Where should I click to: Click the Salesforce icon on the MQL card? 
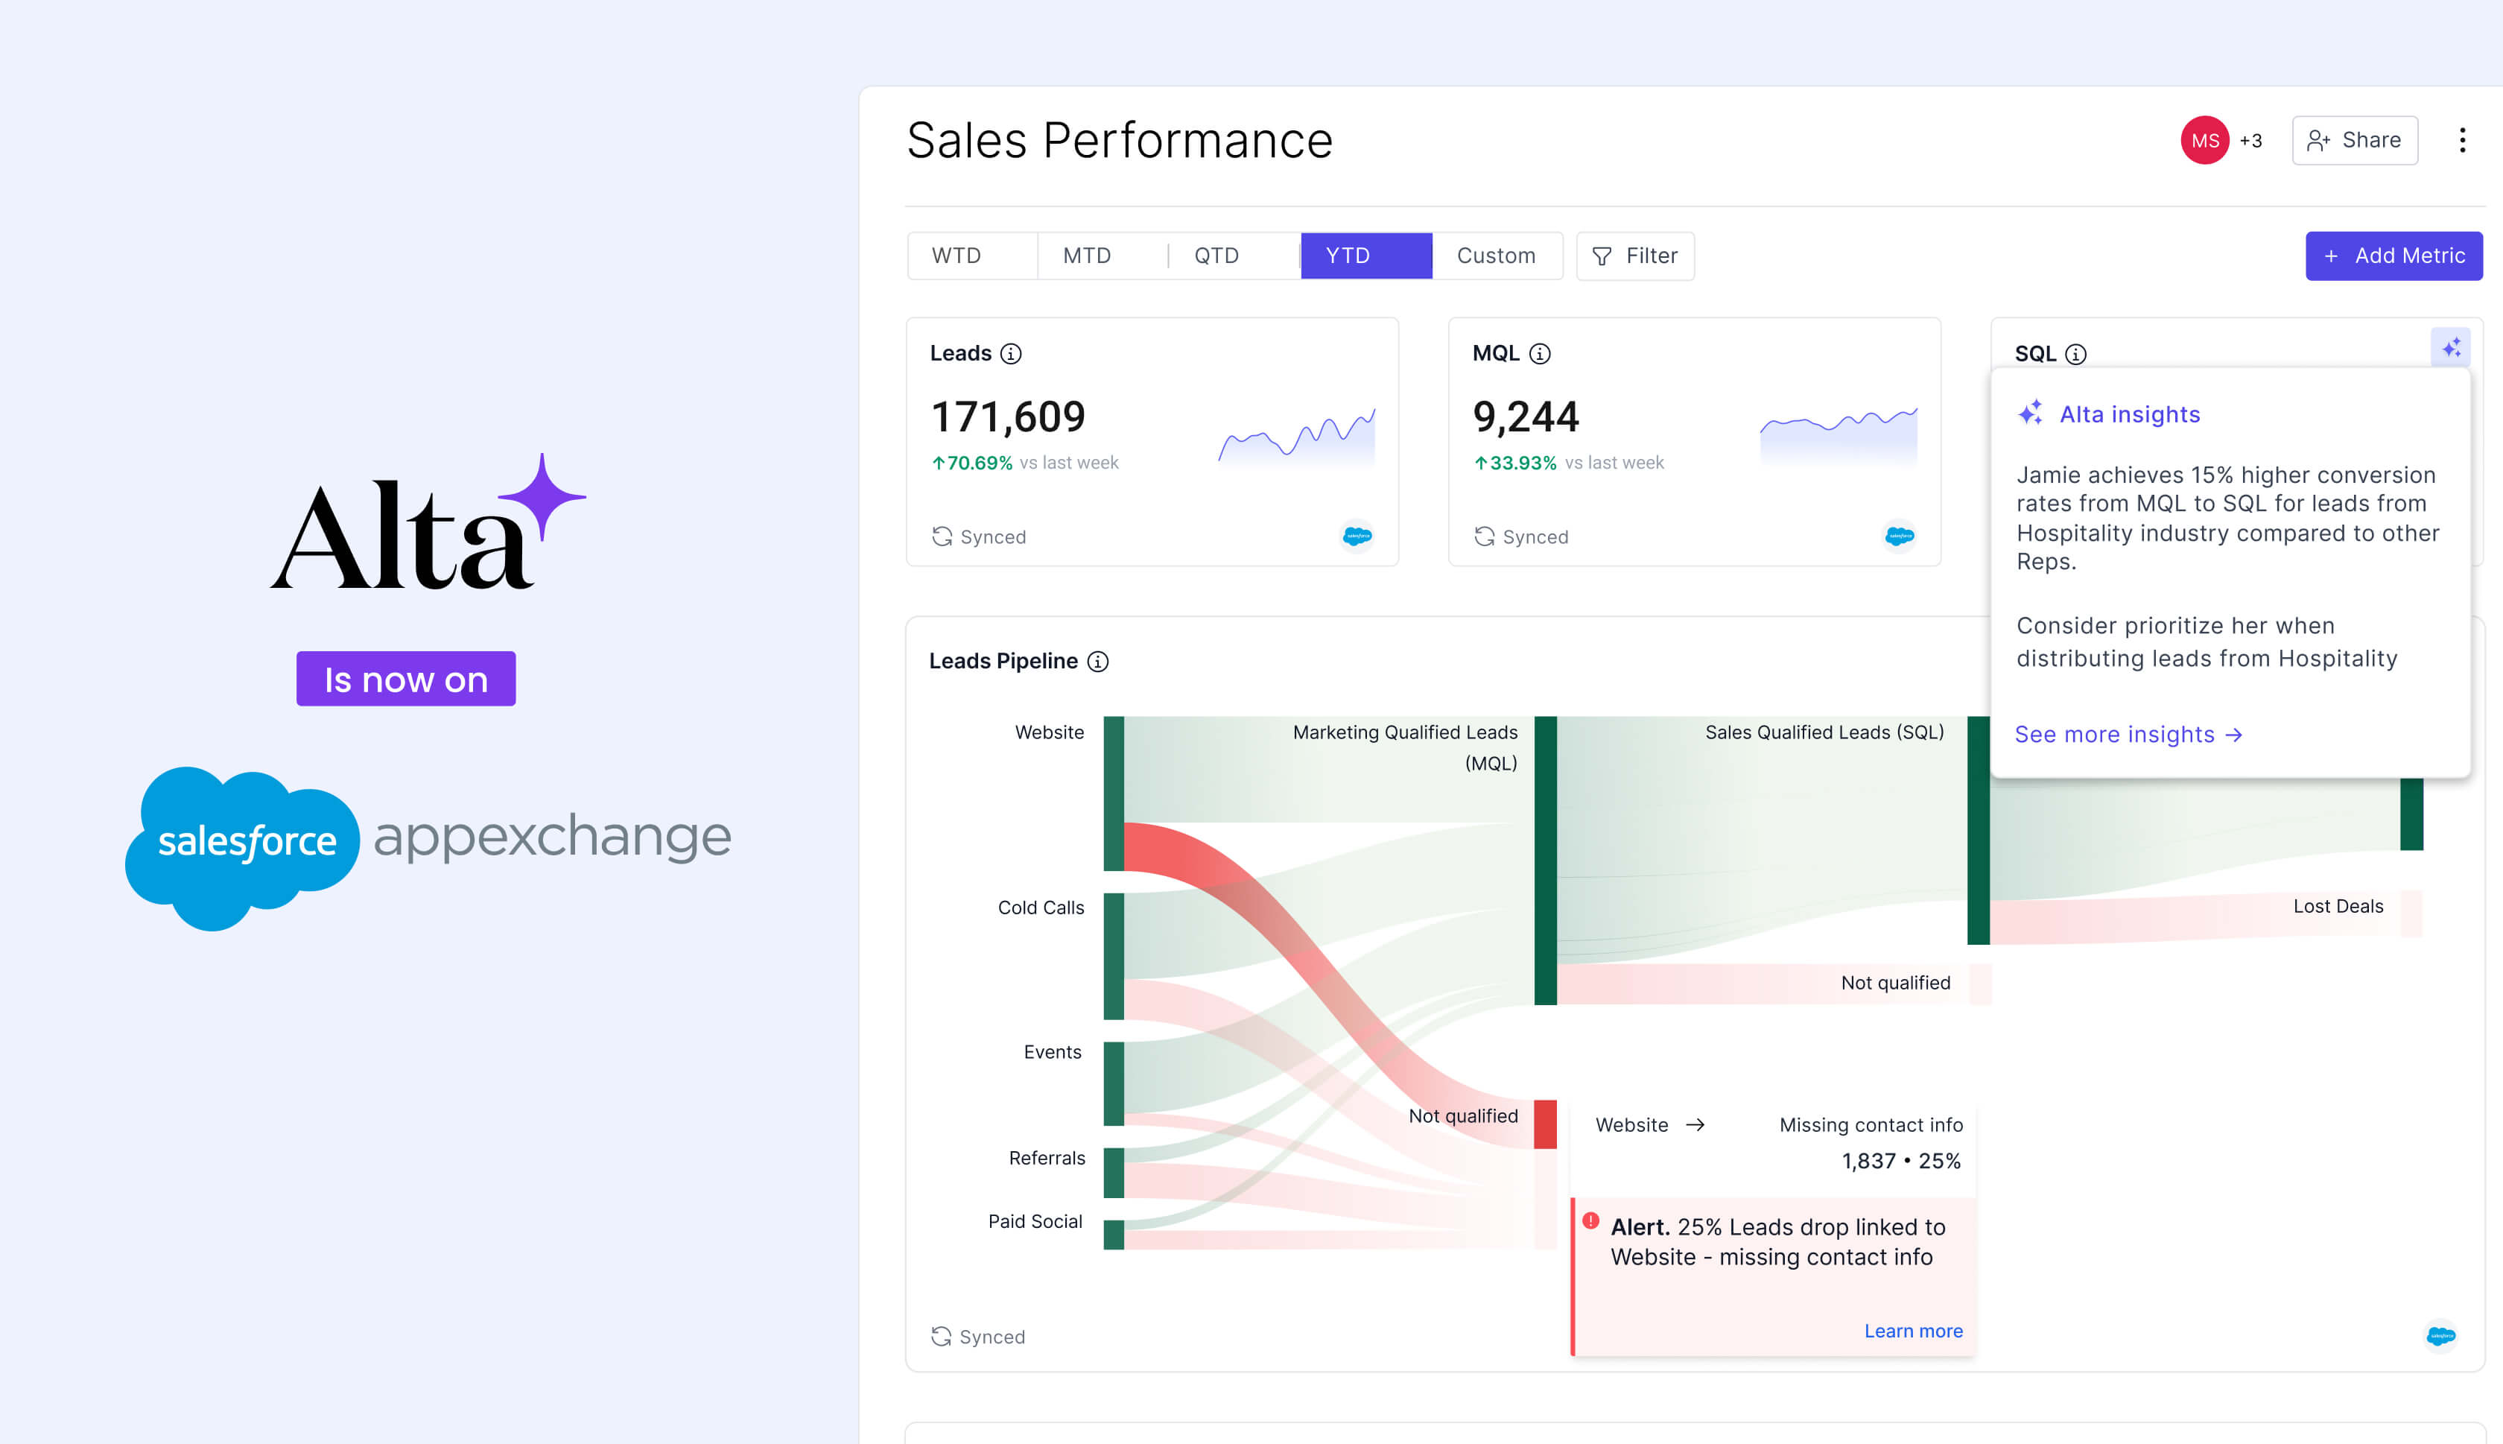[x=1900, y=536]
